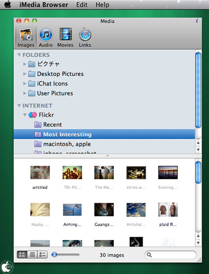Expand the ピクチャ folder
The height and width of the screenshot is (274, 209).
pyautogui.click(x=25, y=64)
